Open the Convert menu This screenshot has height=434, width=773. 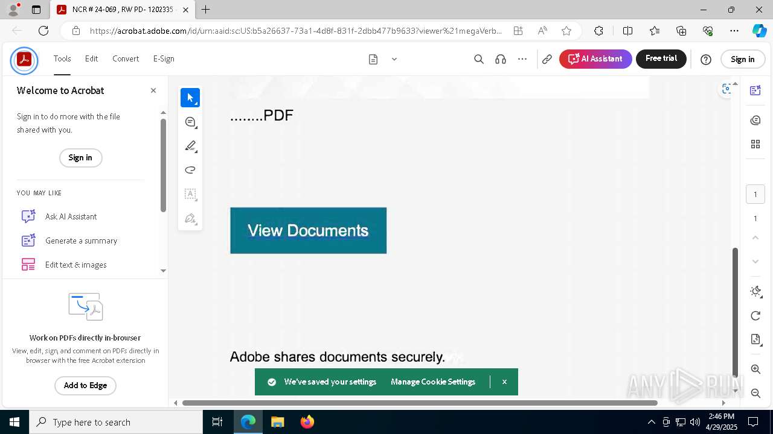pos(126,58)
